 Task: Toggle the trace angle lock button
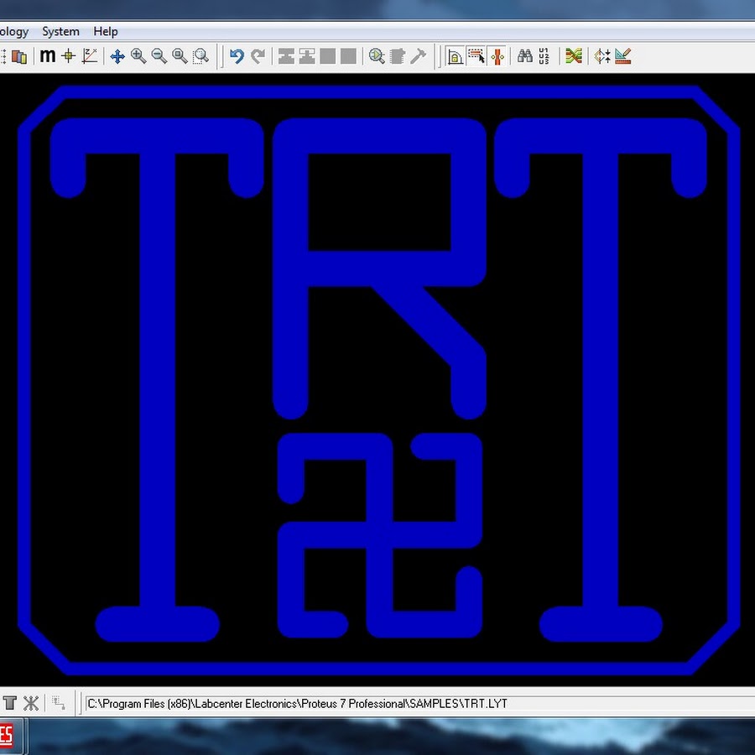click(455, 56)
